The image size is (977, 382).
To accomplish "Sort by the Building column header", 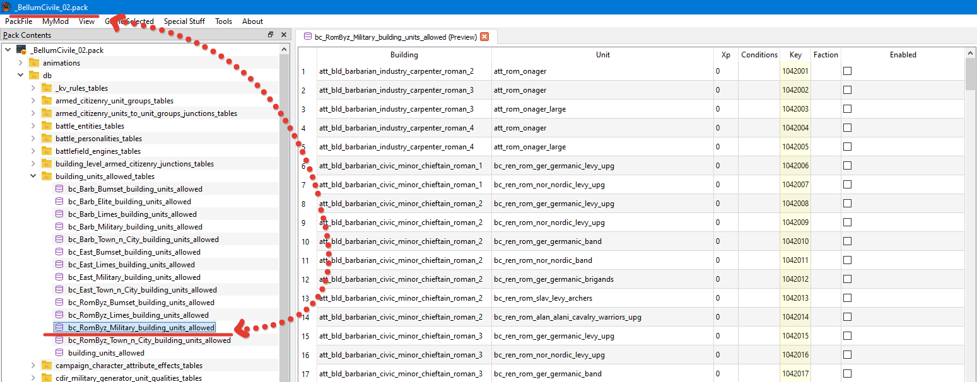I will (x=404, y=55).
